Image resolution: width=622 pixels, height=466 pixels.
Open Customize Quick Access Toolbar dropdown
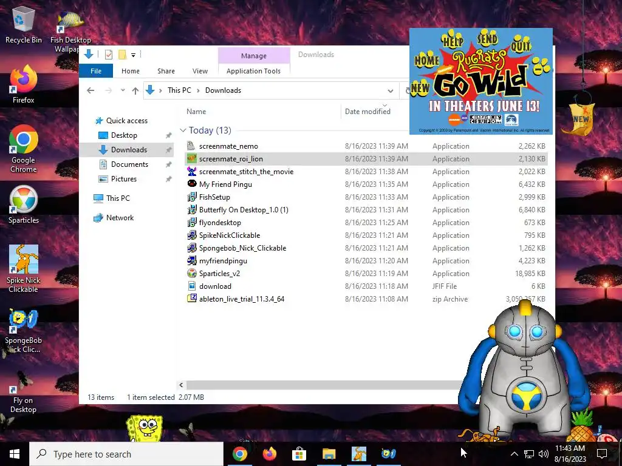(133, 55)
